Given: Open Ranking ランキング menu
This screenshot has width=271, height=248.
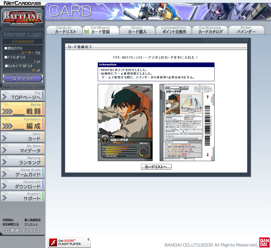Looking at the screenshot, I should click(x=23, y=161).
